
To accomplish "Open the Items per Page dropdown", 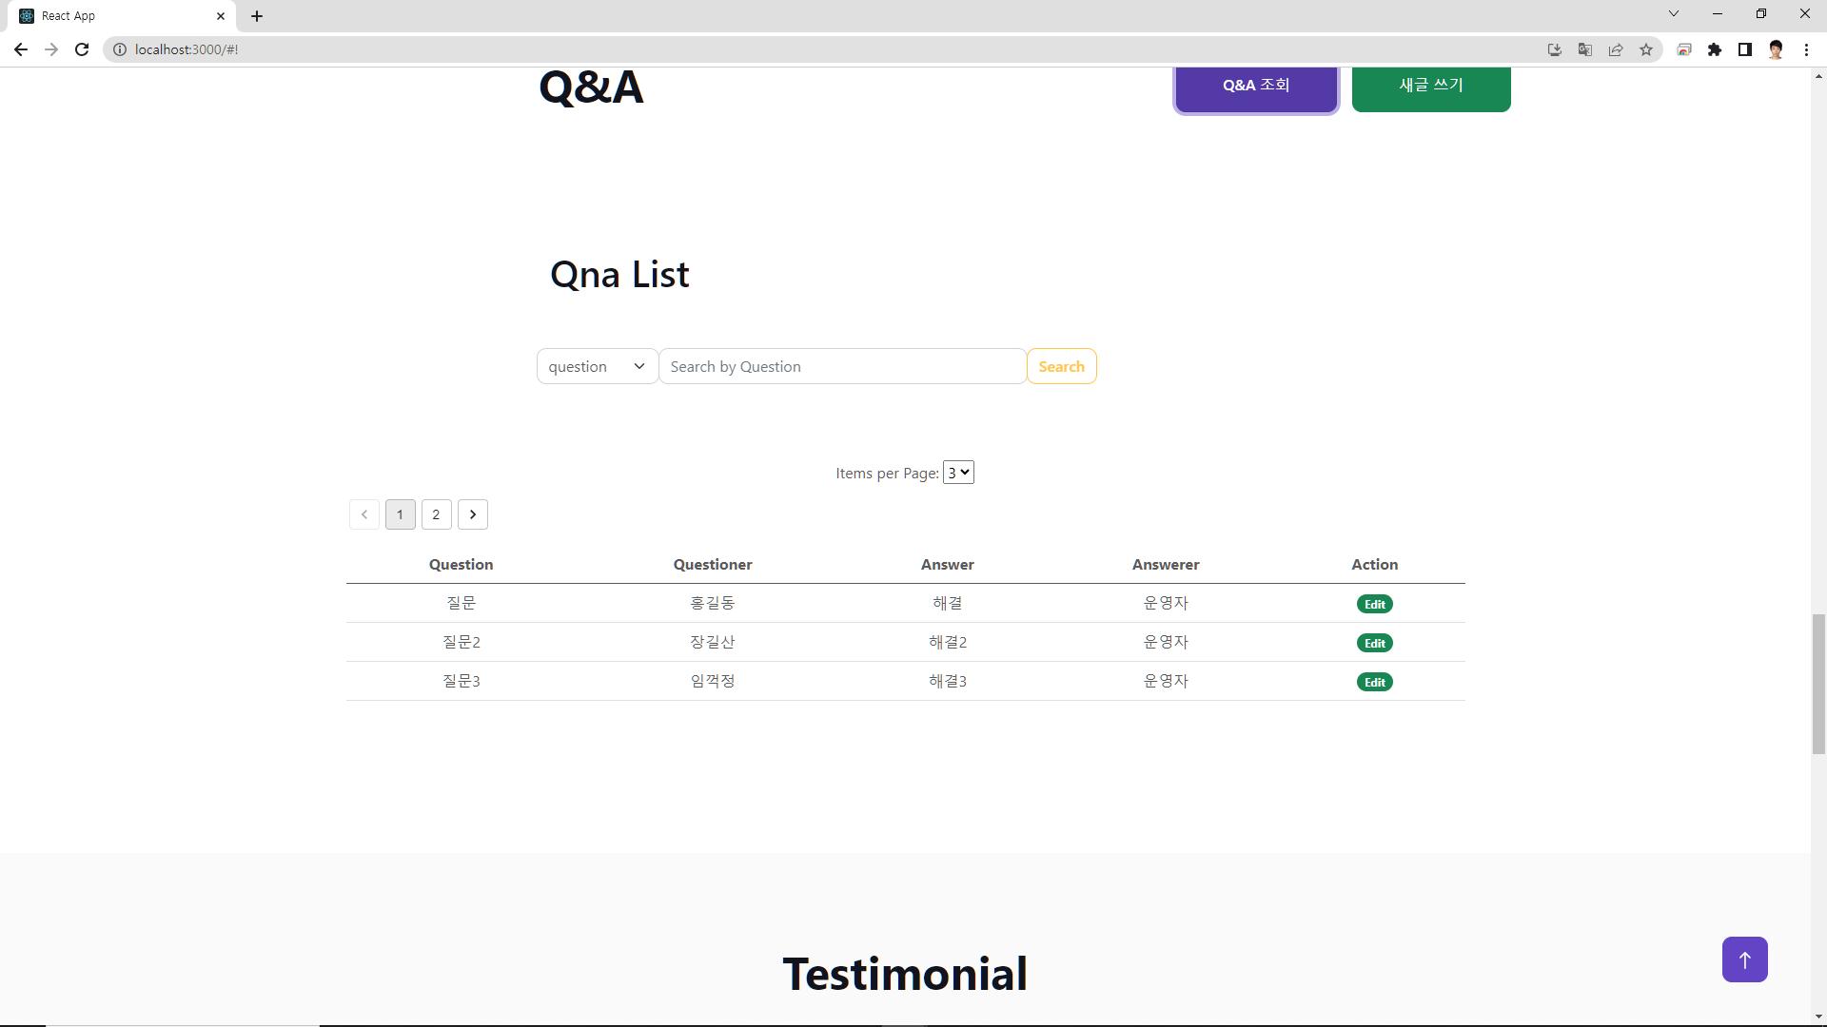I will click(x=958, y=473).
